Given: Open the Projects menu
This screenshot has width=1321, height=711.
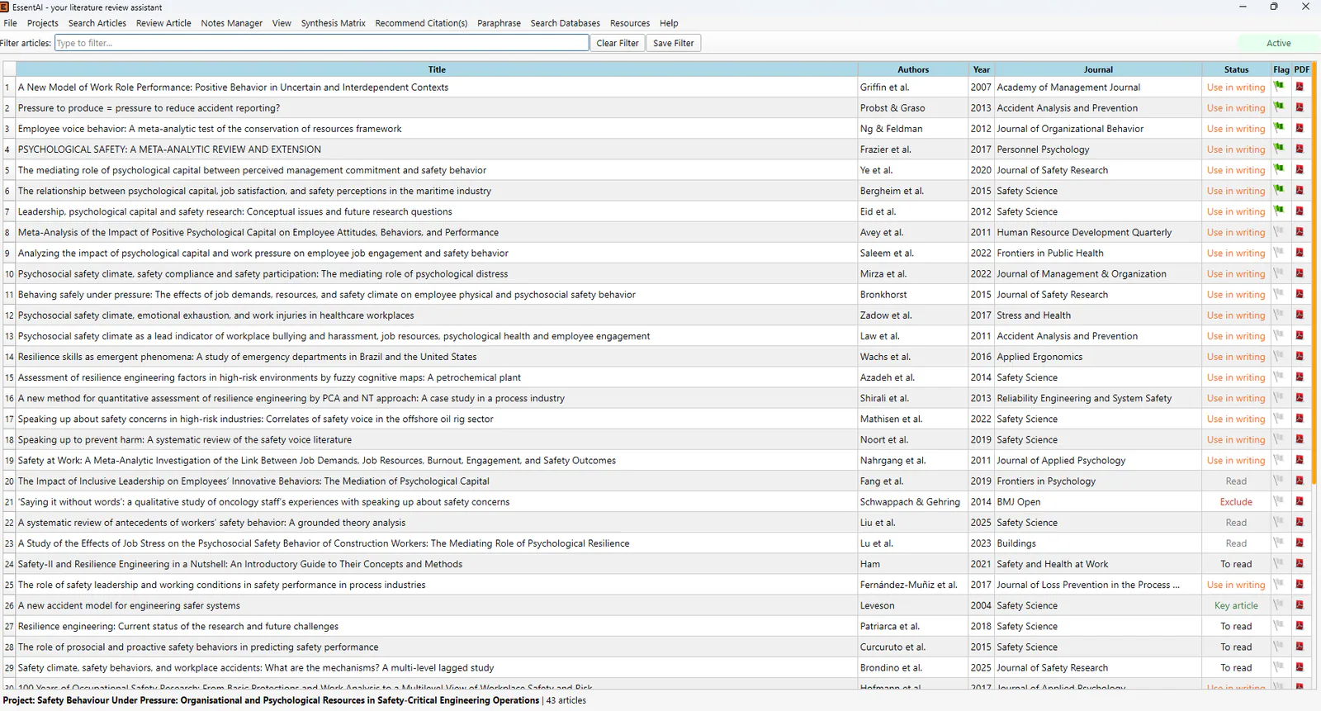Looking at the screenshot, I should click(43, 23).
